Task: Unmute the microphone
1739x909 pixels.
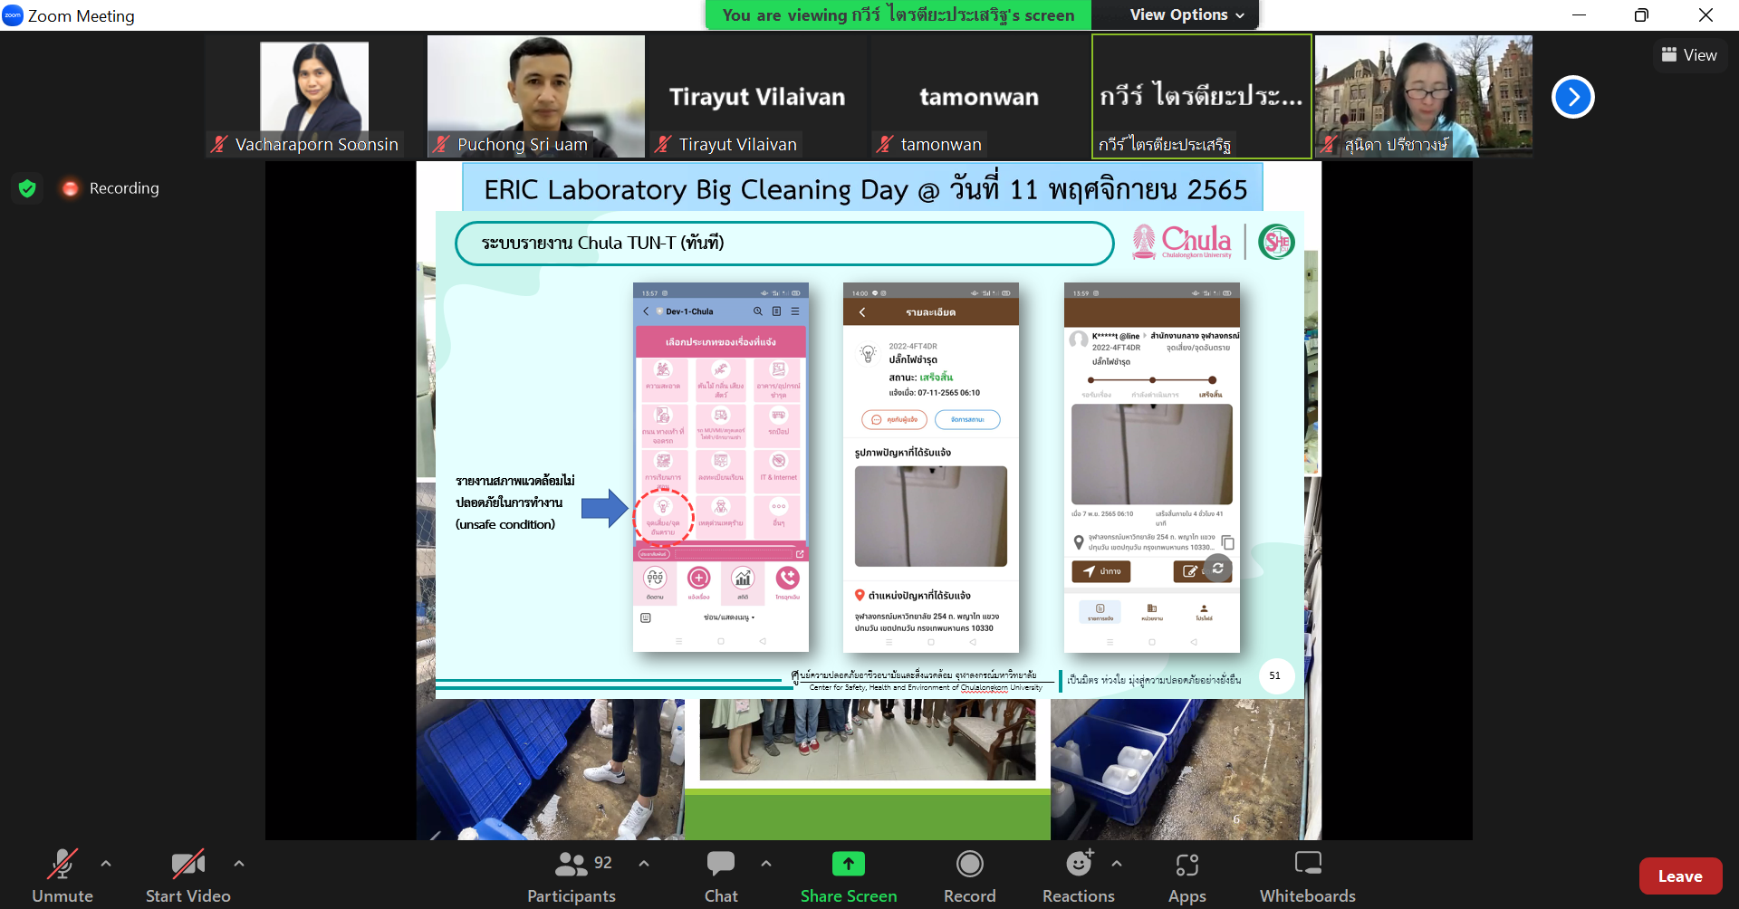Action: tap(62, 876)
